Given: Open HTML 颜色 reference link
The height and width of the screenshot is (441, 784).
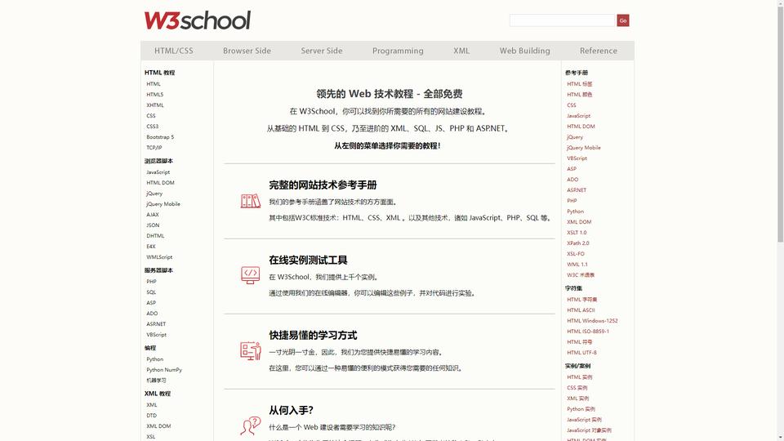Looking at the screenshot, I should (580, 95).
